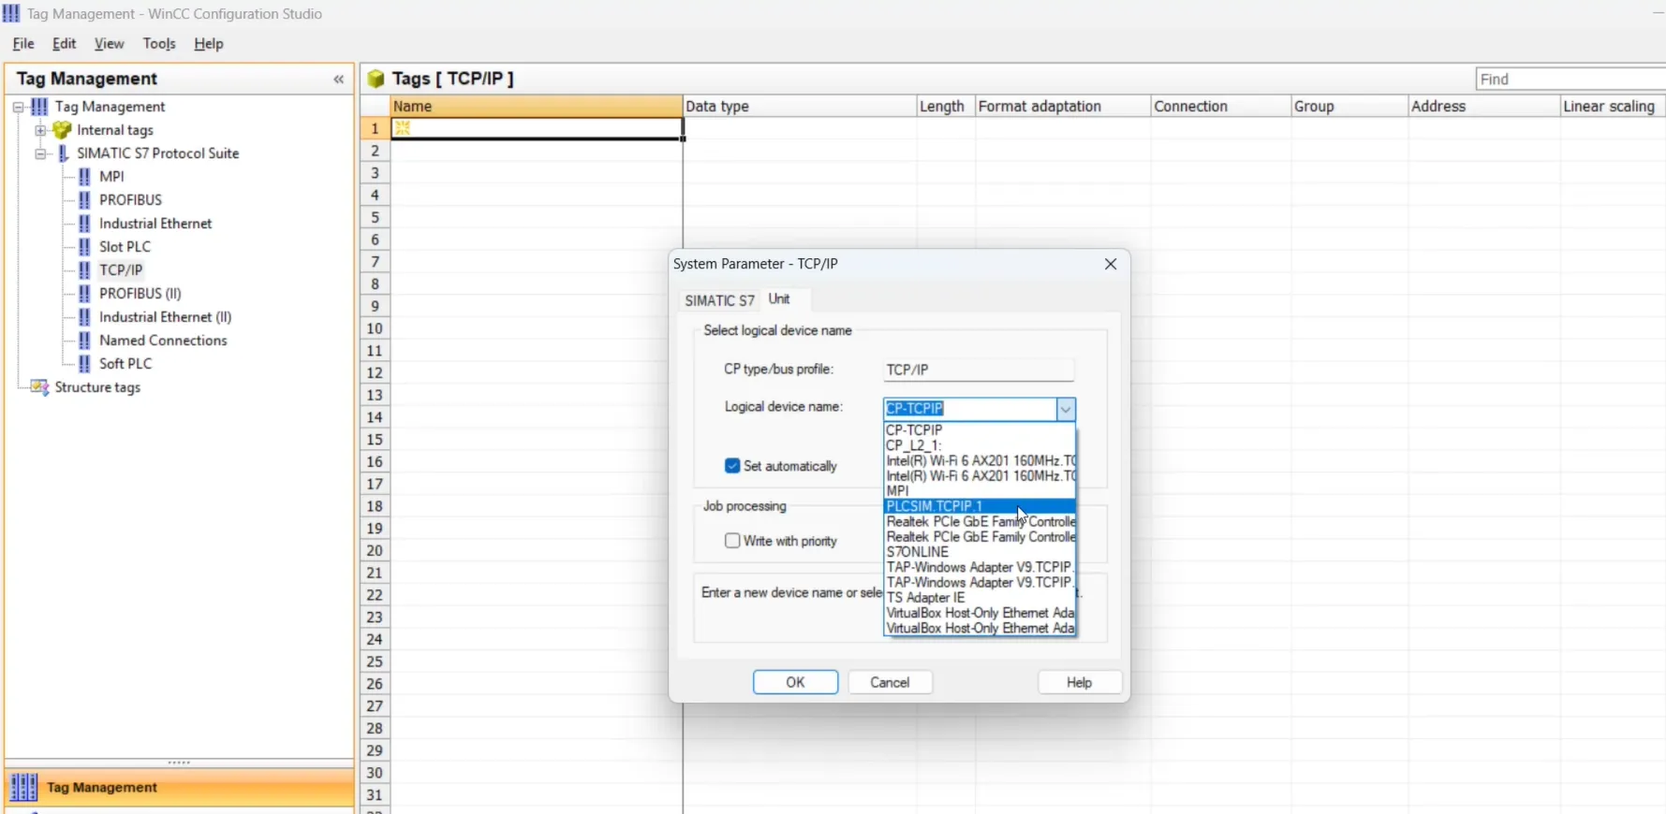Screen dimensions: 1666x814
Task: Select the TCP/IP tree item
Action: point(121,269)
